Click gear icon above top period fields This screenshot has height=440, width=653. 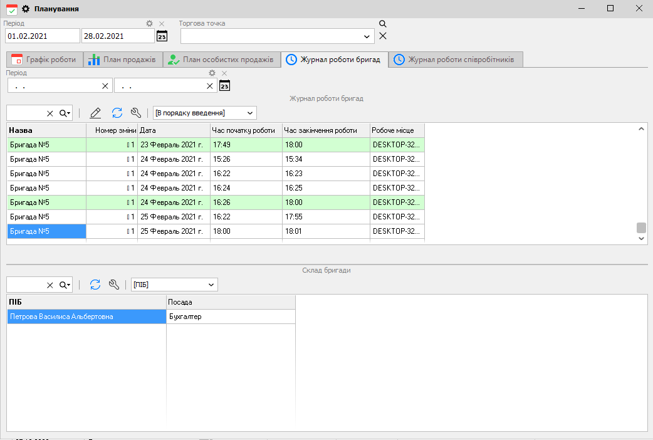[x=149, y=24]
